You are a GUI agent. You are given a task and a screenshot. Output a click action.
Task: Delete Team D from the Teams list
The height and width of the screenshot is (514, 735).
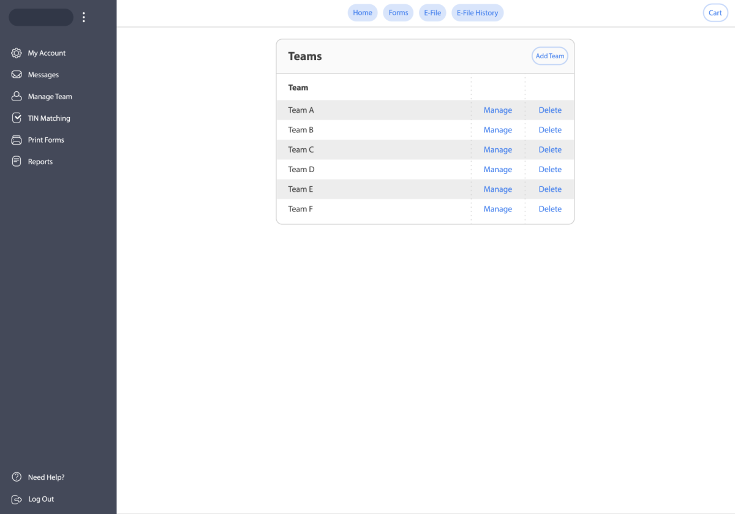[549, 169]
